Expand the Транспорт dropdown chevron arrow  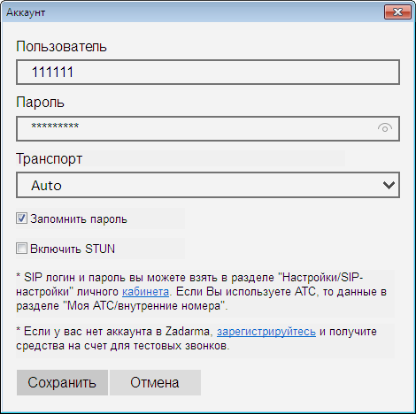[389, 185]
